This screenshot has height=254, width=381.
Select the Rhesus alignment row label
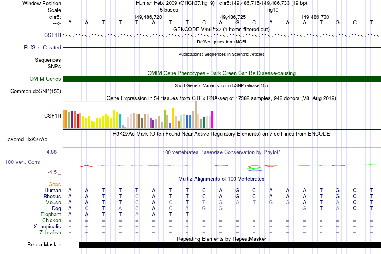(x=52, y=196)
